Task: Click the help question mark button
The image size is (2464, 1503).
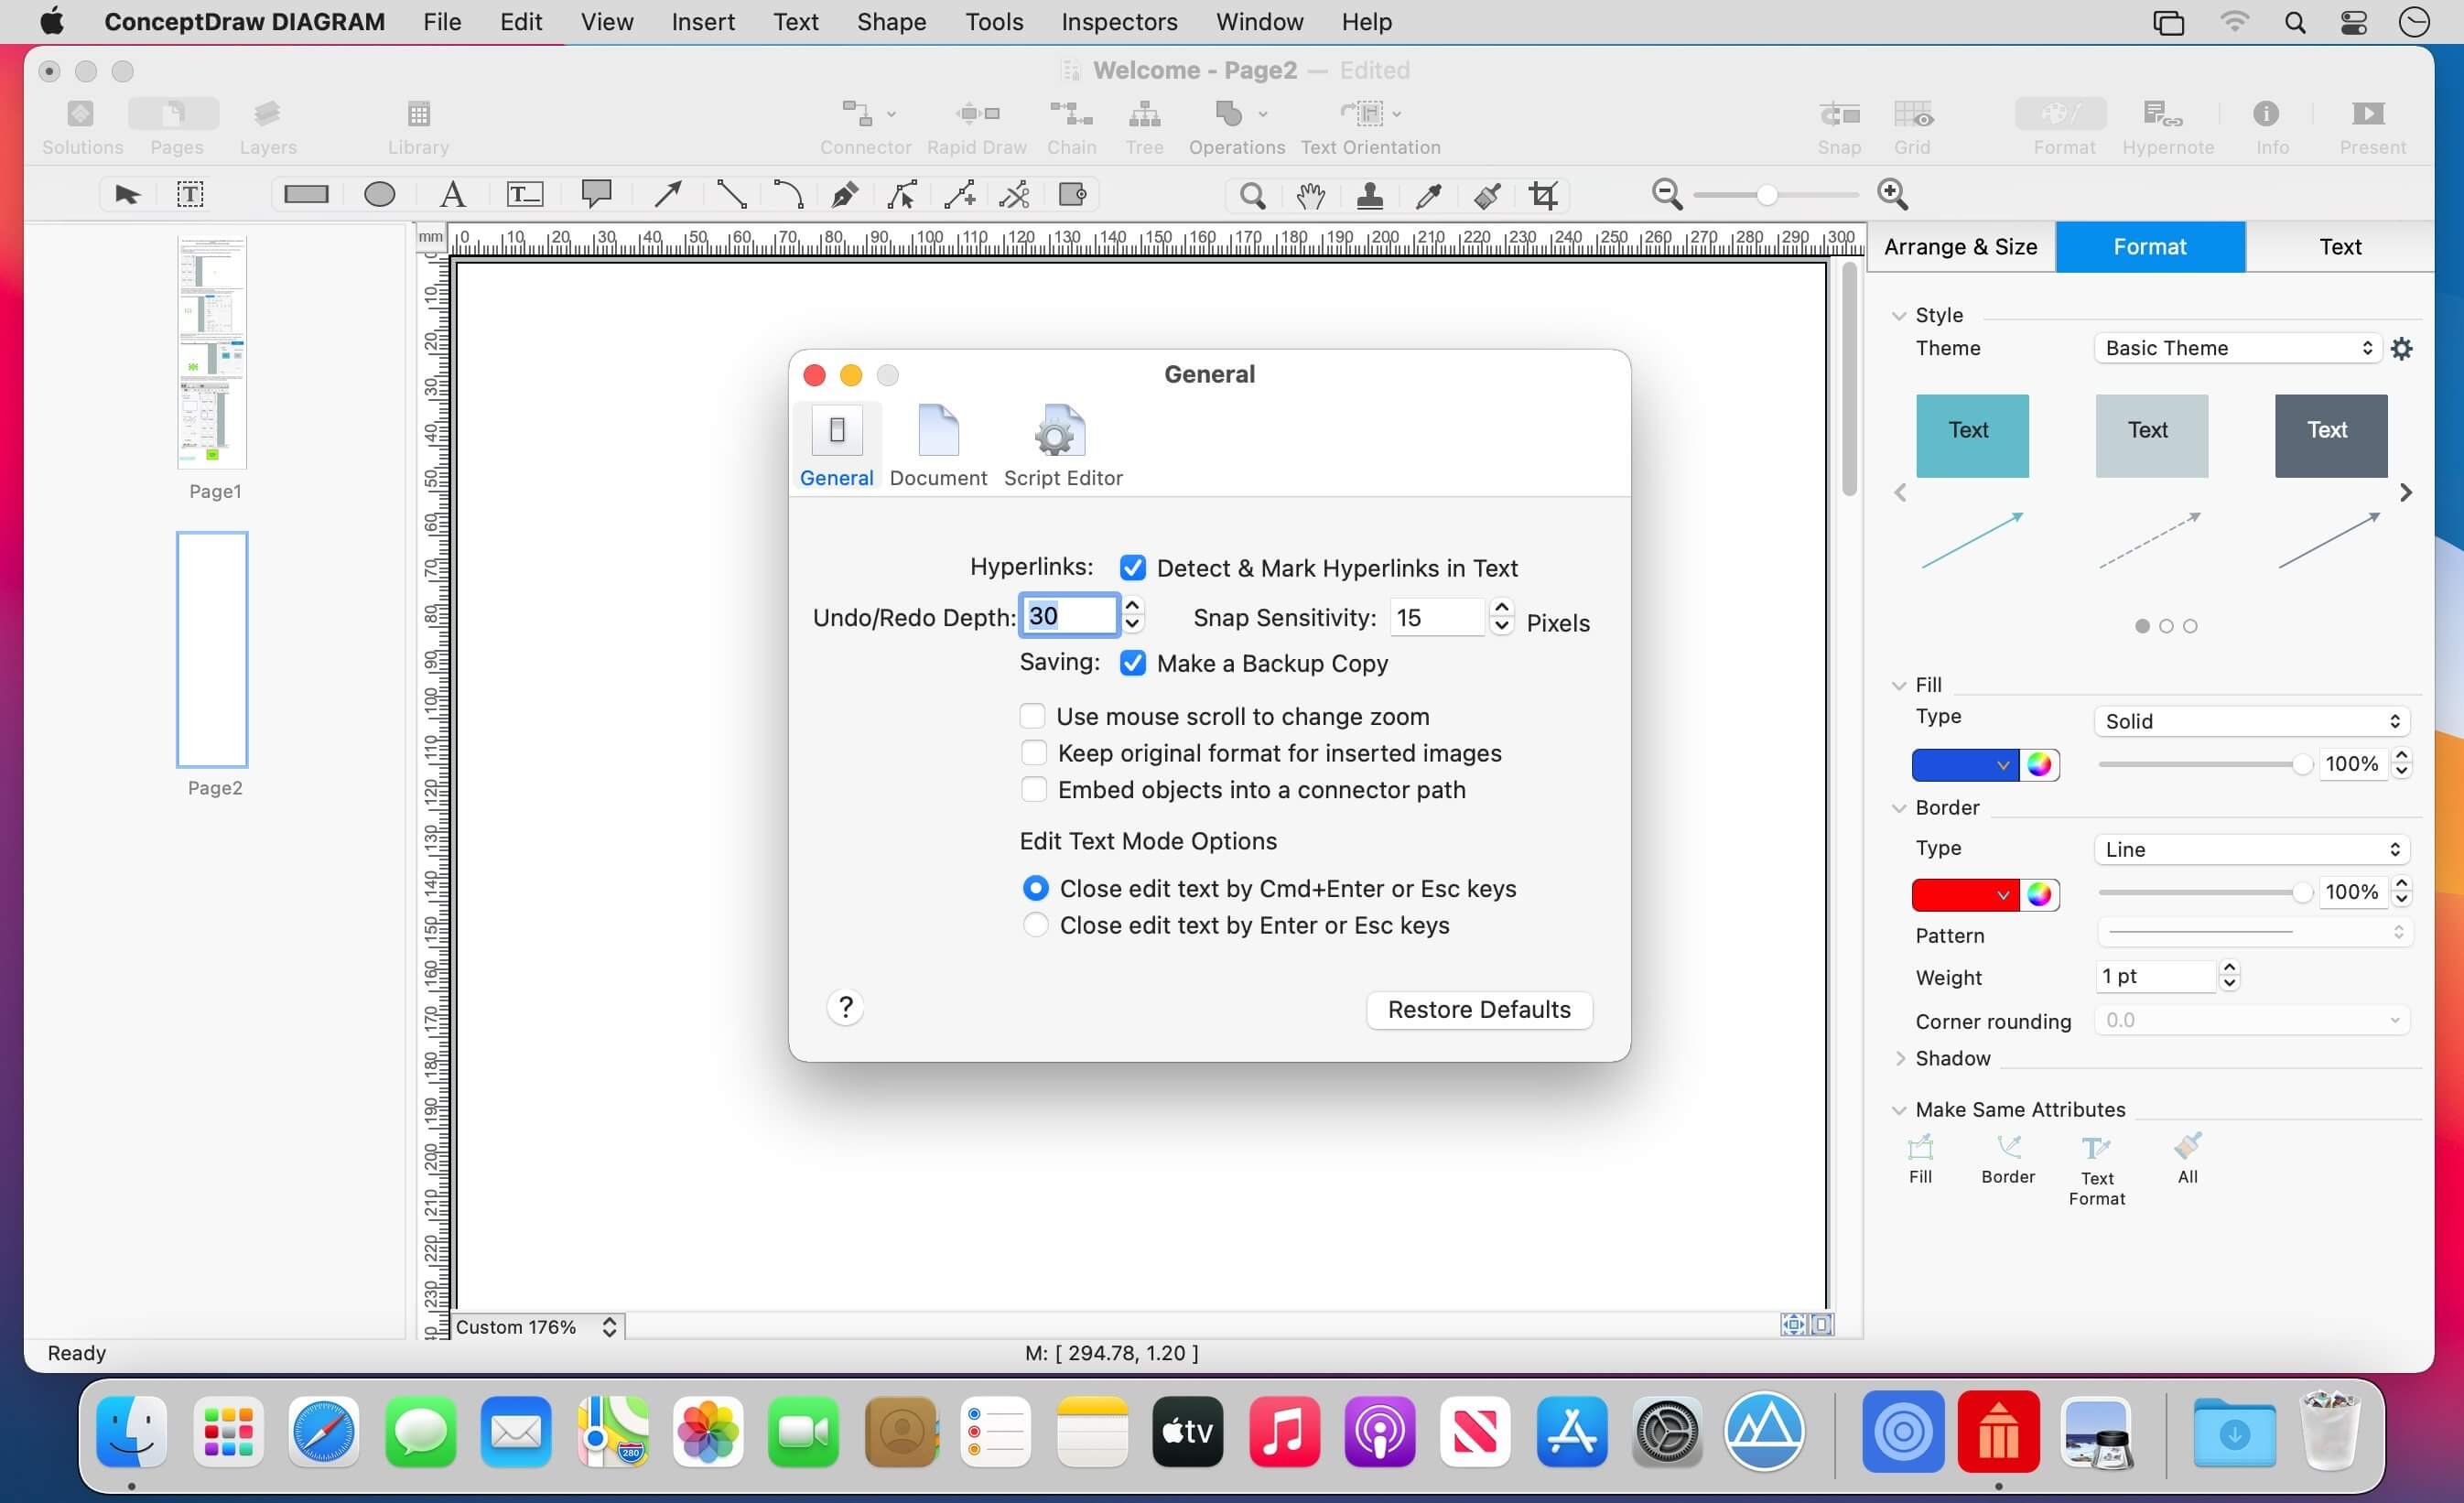Action: click(x=845, y=1007)
